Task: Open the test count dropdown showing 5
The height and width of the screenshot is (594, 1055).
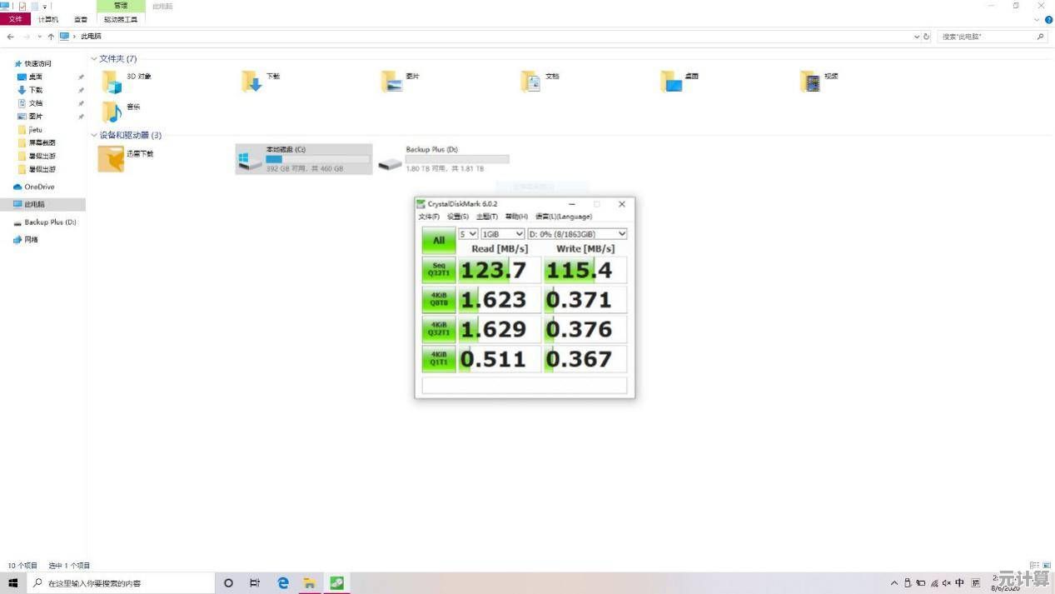Action: [468, 234]
